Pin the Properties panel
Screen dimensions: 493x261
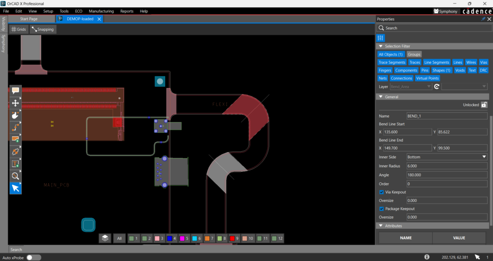(x=483, y=19)
